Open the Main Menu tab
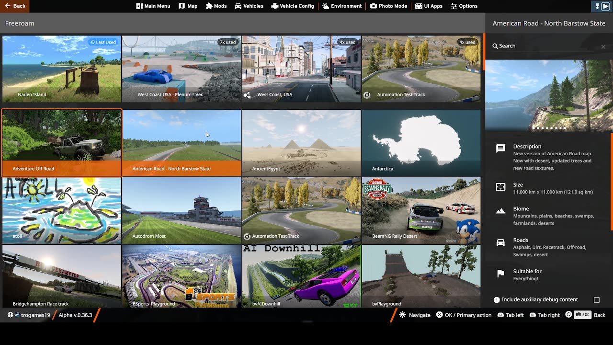 [x=153, y=6]
